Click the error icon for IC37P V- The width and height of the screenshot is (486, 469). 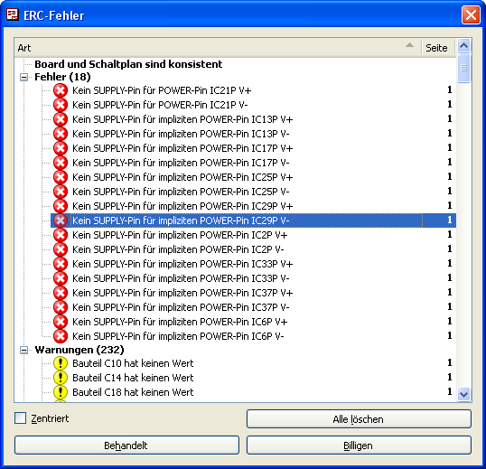point(61,307)
